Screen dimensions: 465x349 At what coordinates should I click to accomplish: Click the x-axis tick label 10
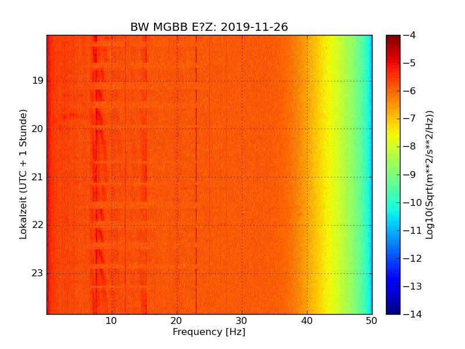click(112, 321)
